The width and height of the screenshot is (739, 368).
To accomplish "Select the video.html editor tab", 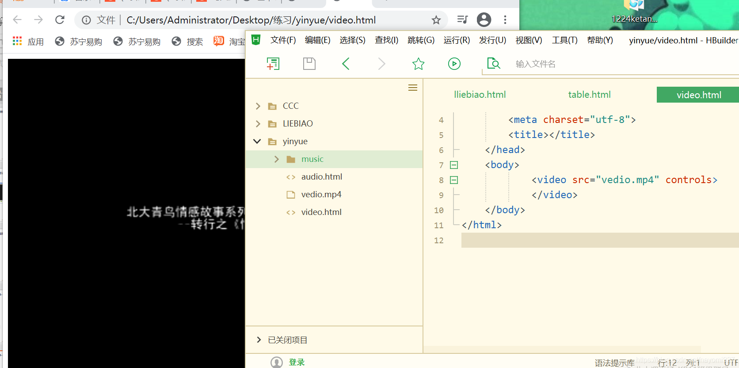I will coord(698,95).
